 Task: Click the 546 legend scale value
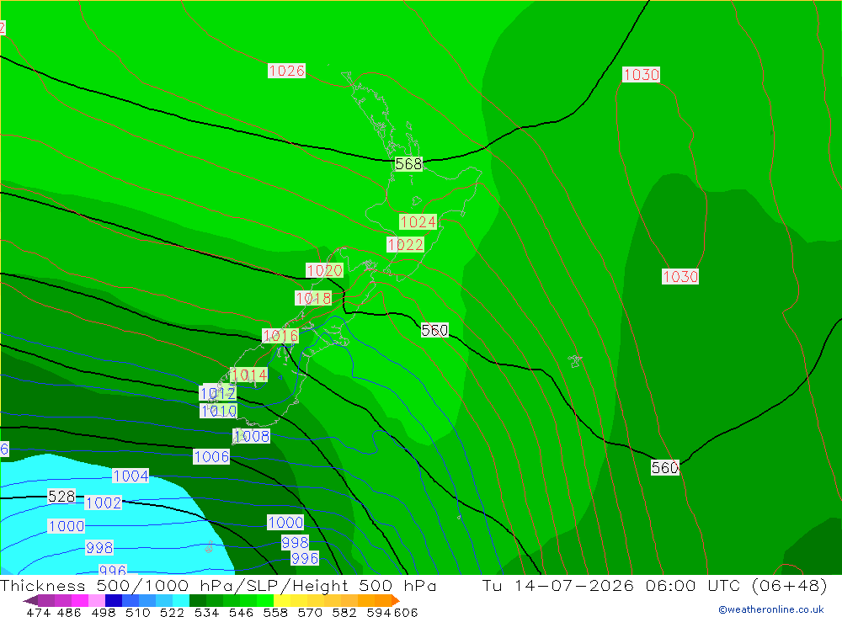pos(241,612)
